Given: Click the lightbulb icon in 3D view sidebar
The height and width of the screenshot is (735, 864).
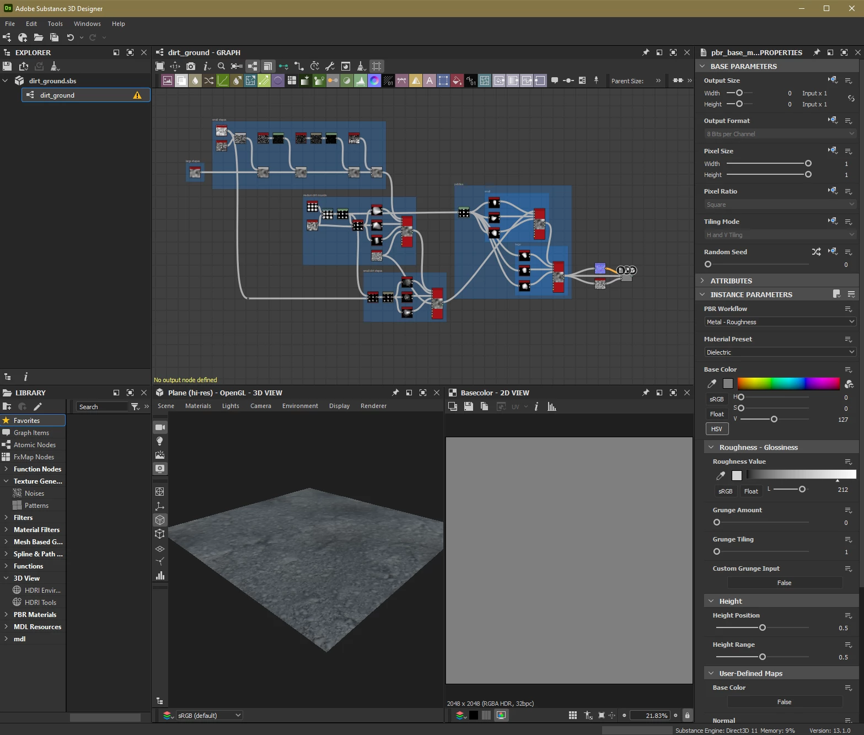Looking at the screenshot, I should point(160,441).
